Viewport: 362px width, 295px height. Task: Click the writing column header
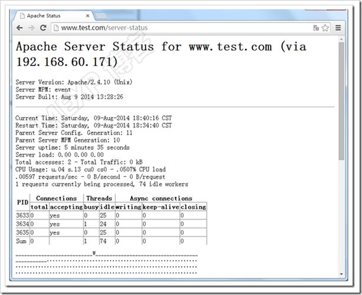click(129, 207)
